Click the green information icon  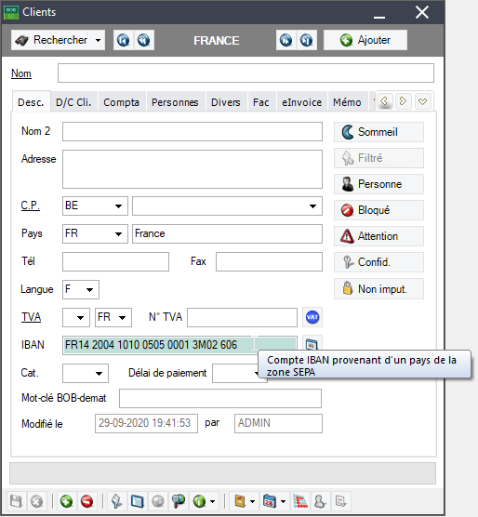coord(199,501)
